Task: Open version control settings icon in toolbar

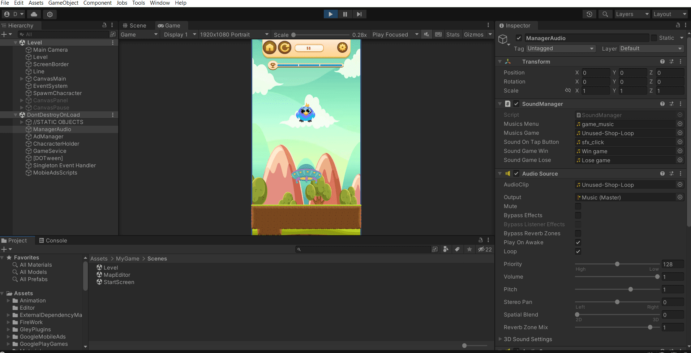Action: point(50,14)
